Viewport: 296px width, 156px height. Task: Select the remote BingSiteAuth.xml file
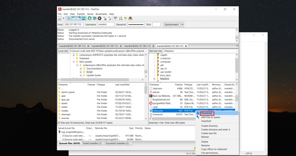pyautogui.click(x=161, y=100)
